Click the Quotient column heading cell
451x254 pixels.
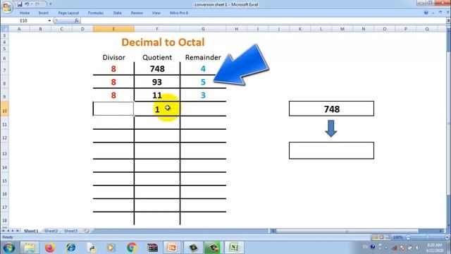point(157,57)
